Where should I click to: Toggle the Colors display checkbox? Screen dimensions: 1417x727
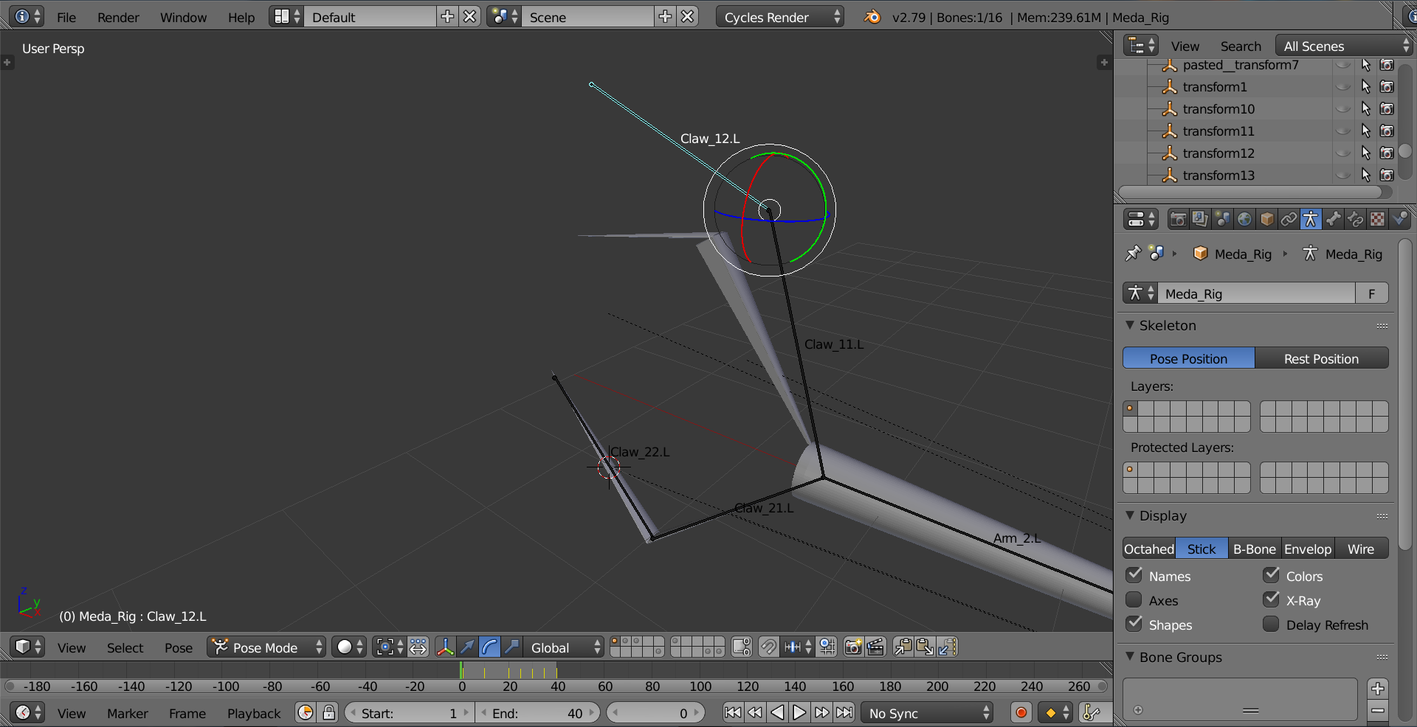pyautogui.click(x=1271, y=575)
